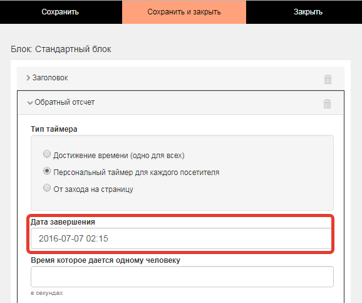Click the Сохранить button
This screenshot has height=303, width=362.
tap(61, 12)
